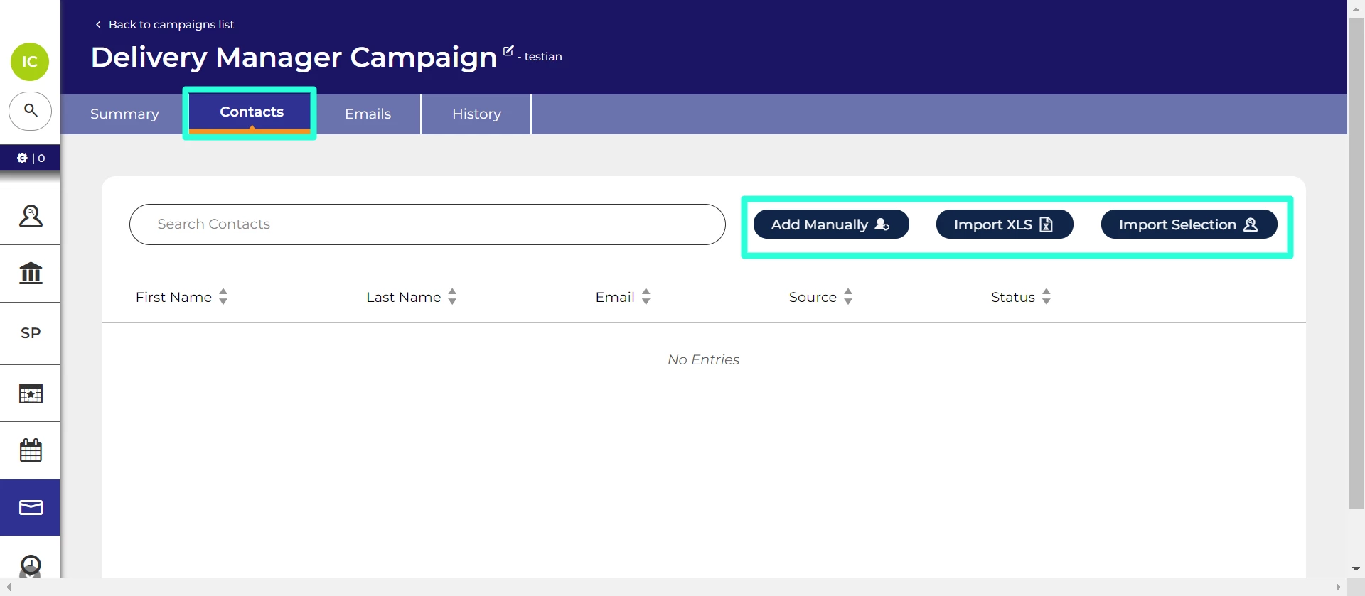The image size is (1365, 596).
Task: Open the SP sidebar item
Action: point(31,333)
